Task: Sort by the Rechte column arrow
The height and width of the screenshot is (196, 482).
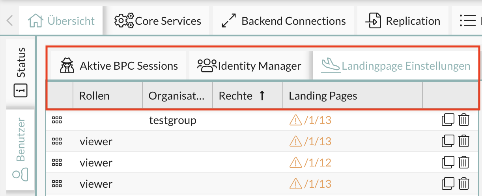Action: click(x=262, y=96)
